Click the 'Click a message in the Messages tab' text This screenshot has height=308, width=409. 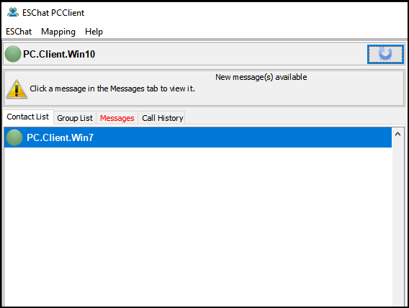[x=112, y=89]
